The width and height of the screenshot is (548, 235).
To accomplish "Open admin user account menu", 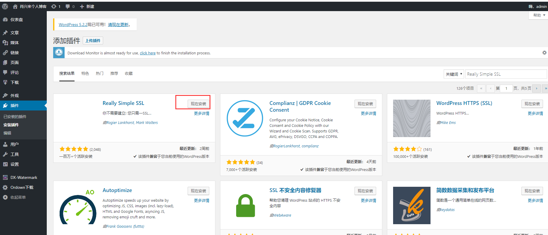I will [x=537, y=6].
